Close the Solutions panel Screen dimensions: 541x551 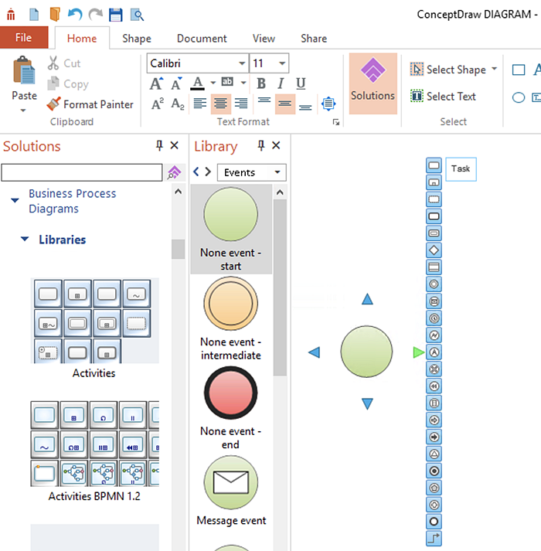[175, 145]
